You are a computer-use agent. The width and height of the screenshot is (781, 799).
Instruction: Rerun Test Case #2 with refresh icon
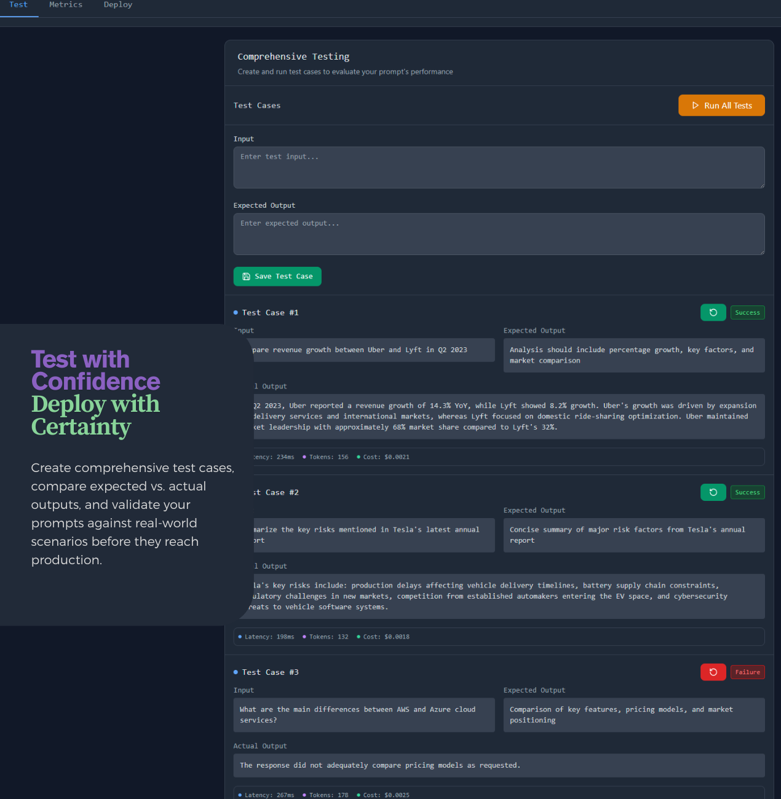(x=713, y=492)
